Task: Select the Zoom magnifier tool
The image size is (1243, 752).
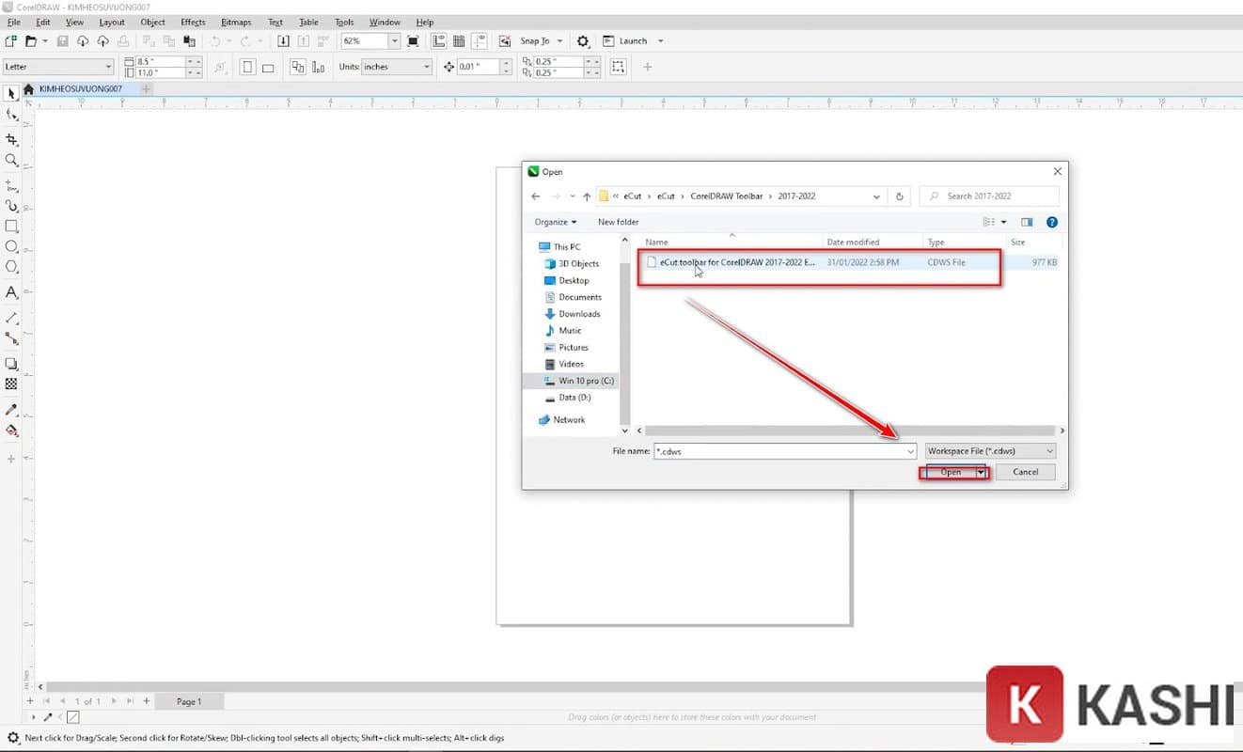Action: [x=11, y=161]
